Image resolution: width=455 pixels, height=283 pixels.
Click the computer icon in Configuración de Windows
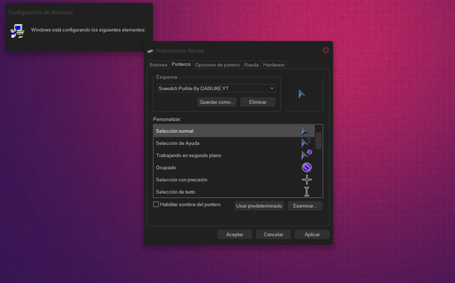(x=17, y=31)
